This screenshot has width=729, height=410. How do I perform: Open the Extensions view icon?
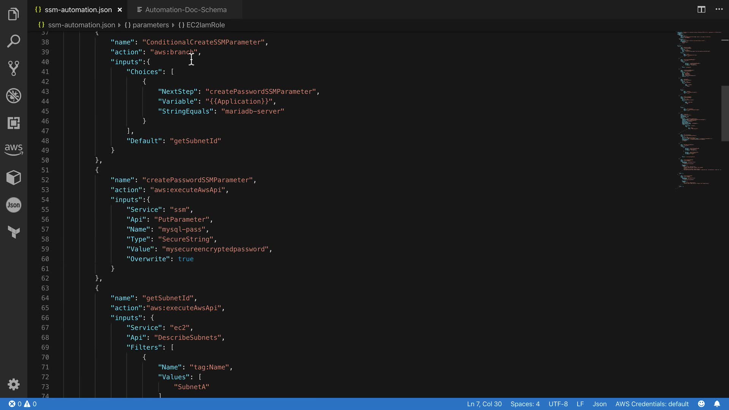coord(13,123)
